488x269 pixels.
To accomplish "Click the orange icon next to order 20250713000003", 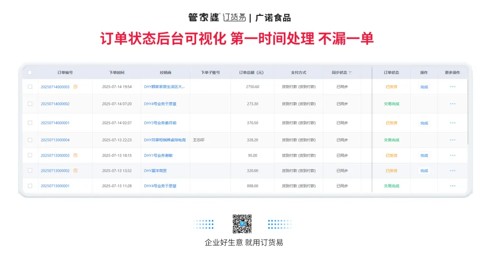I will point(75,155).
